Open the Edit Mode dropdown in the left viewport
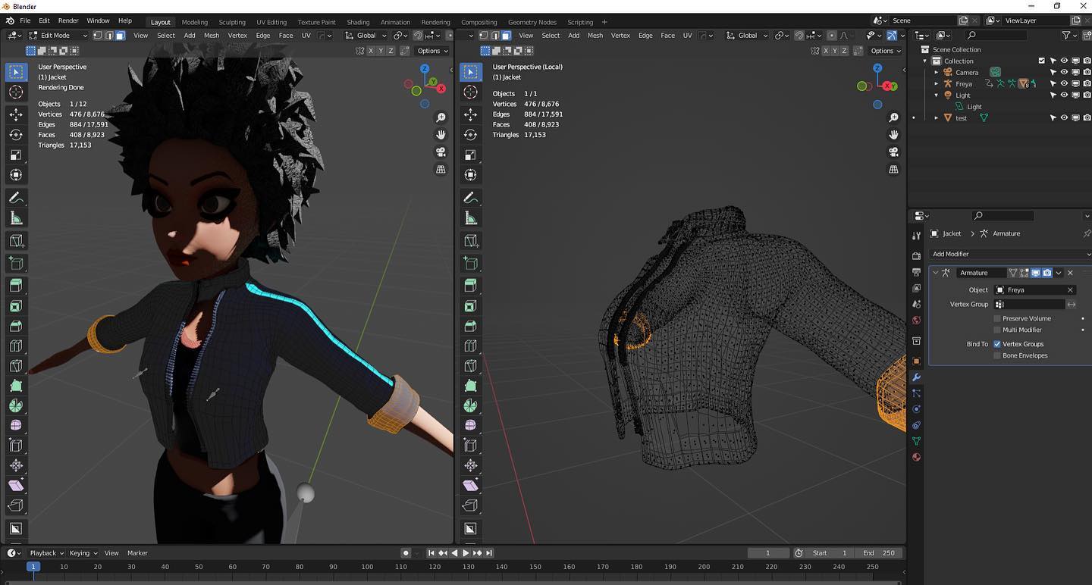Viewport: 1092px width, 585px height. click(58, 36)
